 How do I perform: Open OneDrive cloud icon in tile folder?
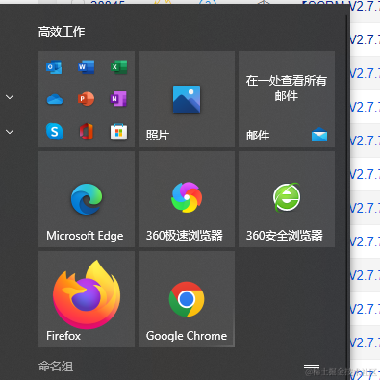(x=55, y=99)
